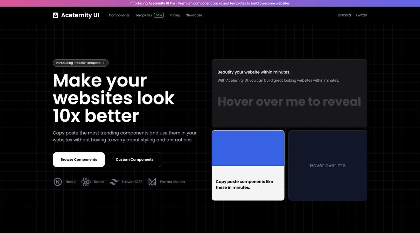
Task: Click the Browse Components button
Action: [79, 159]
